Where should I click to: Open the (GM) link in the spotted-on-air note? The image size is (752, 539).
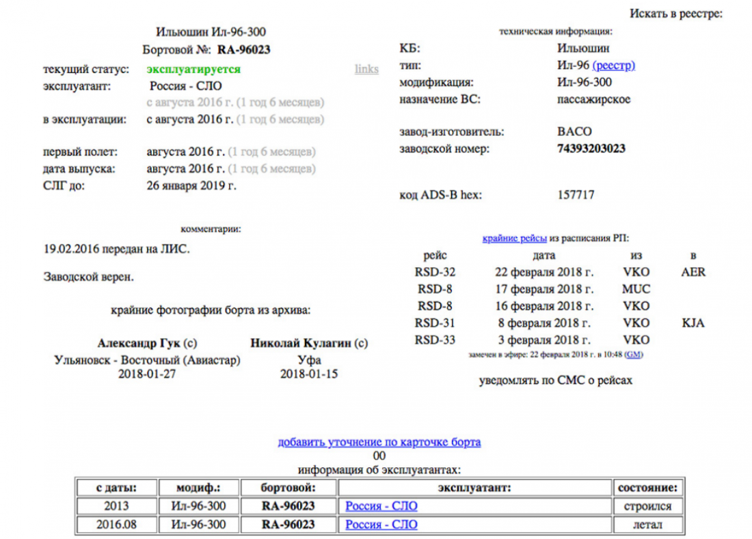634,355
